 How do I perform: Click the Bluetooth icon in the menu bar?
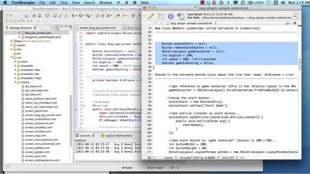coord(228,2)
